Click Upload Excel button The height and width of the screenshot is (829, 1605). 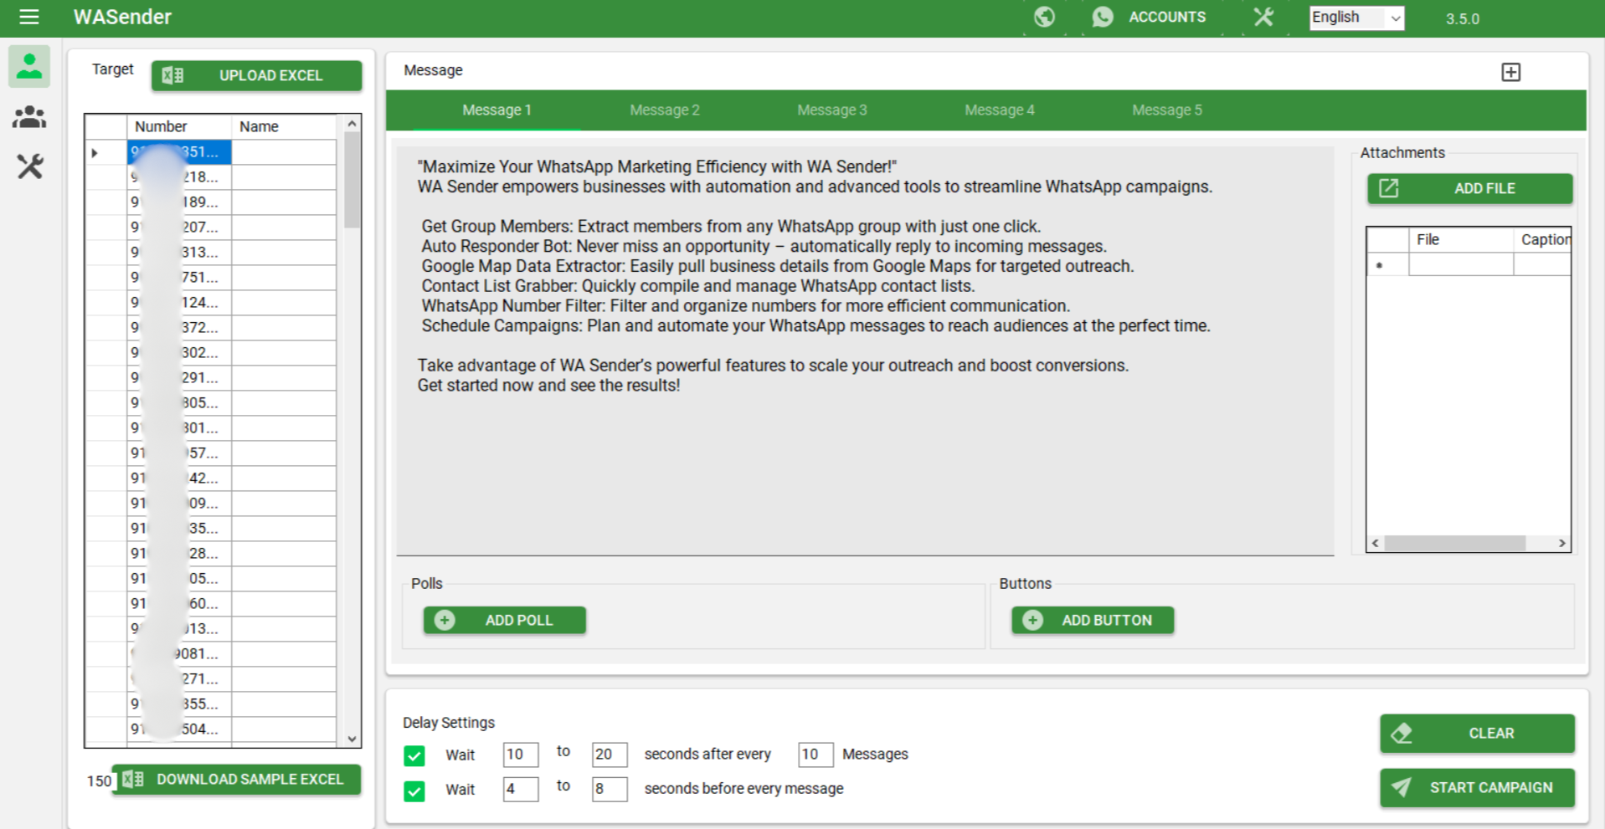(256, 75)
